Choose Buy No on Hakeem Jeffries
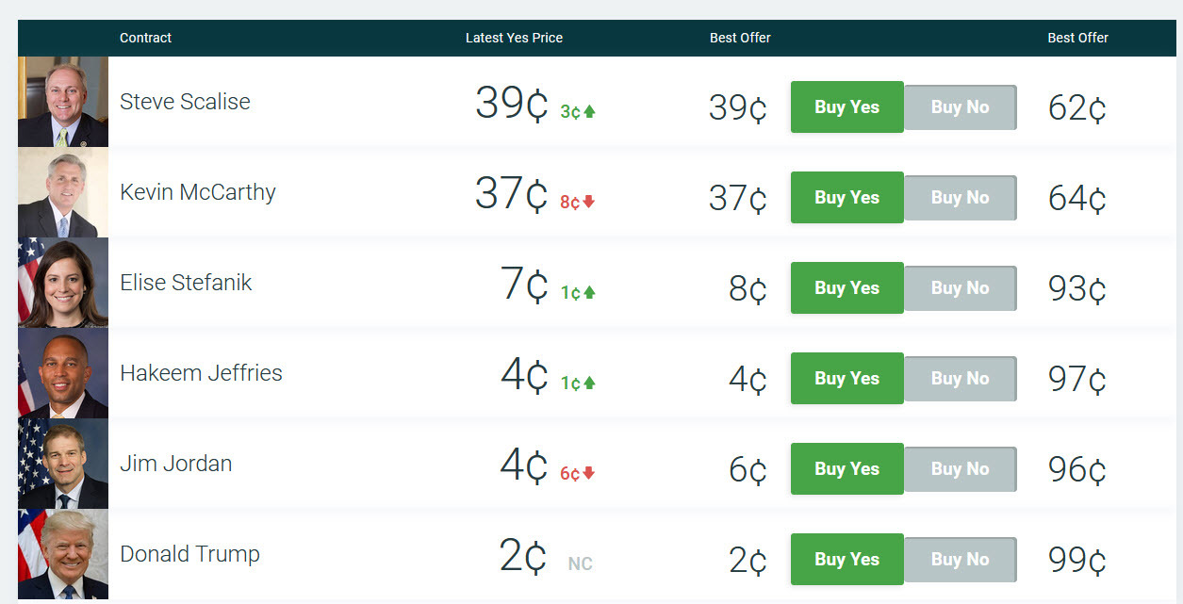The width and height of the screenshot is (1183, 604). 960,378
